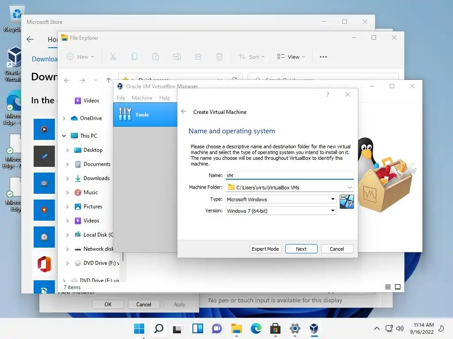Screen dimensions: 453x339
Task: Open VirtualBox icon on the taskbar
Action: (x=314, y=328)
